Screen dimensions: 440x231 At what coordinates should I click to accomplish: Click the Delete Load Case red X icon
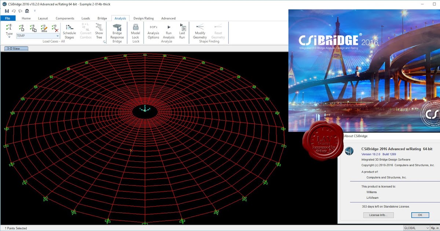(x=55, y=27)
